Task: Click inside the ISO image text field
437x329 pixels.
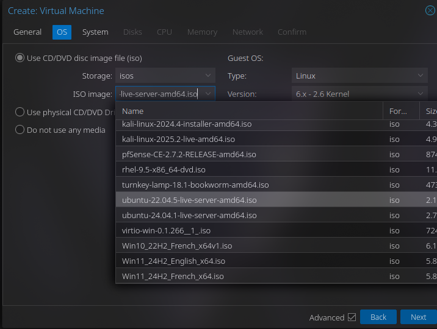Action: click(159, 94)
